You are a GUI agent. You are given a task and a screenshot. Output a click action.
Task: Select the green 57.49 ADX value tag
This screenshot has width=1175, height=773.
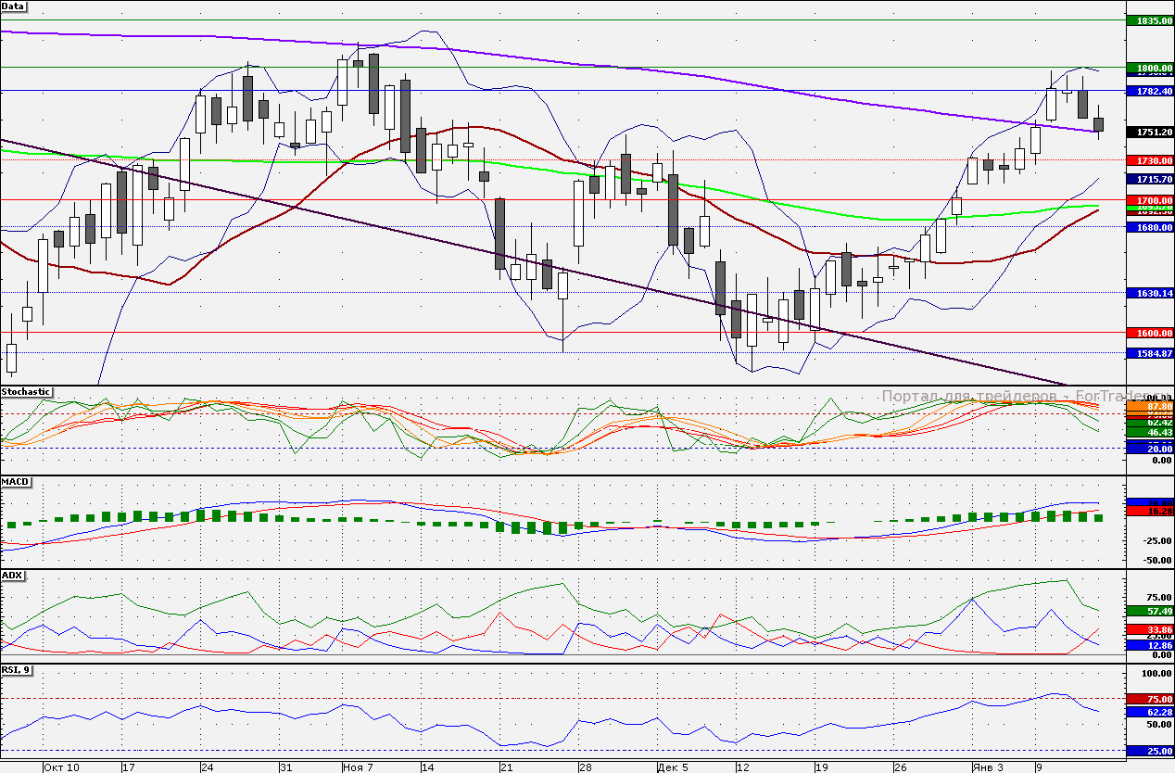(1148, 612)
